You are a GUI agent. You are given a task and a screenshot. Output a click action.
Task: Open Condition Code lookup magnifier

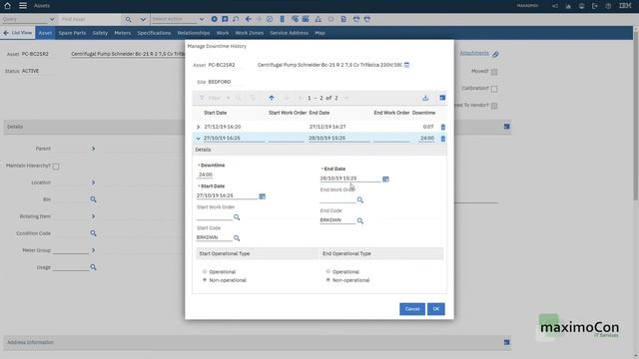93,233
